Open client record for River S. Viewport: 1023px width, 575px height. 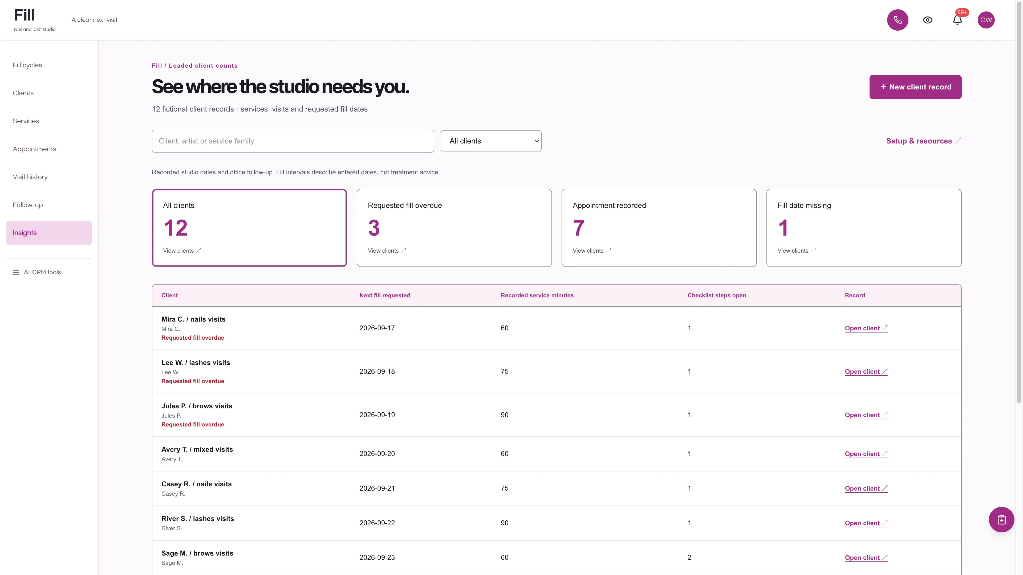(866, 523)
